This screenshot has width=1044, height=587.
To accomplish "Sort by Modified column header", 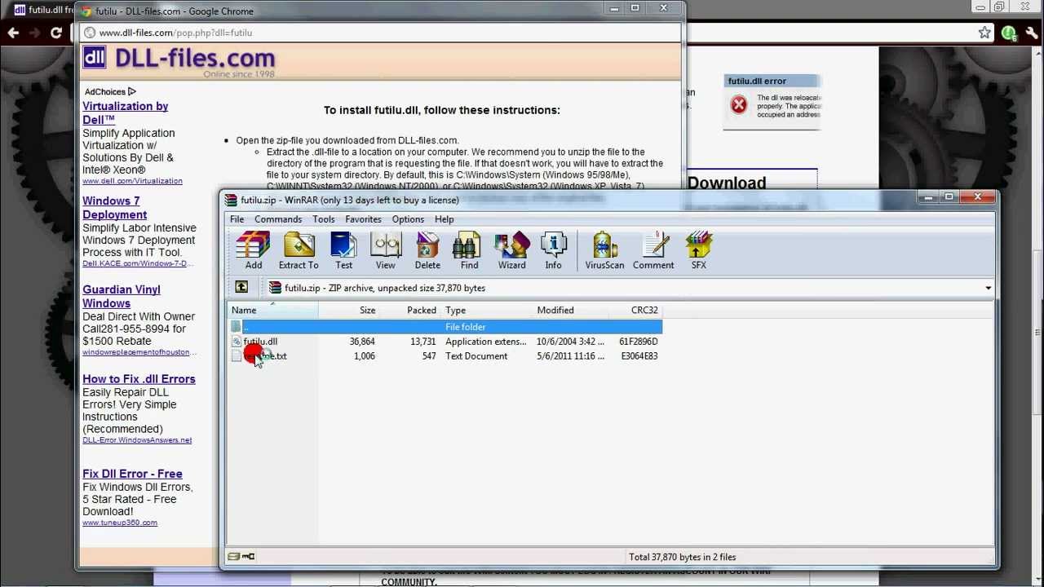I will click(x=571, y=310).
